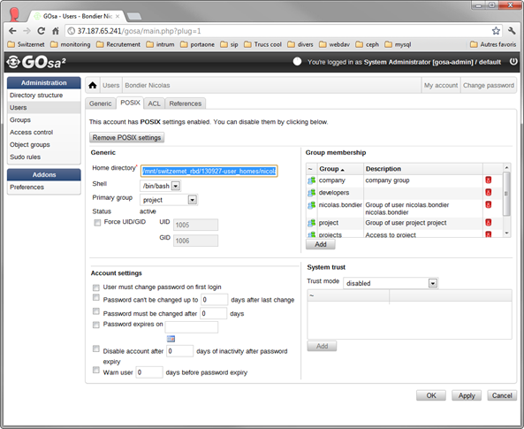524x429 pixels.
Task: Click the browser forward arrow
Action: (x=27, y=31)
